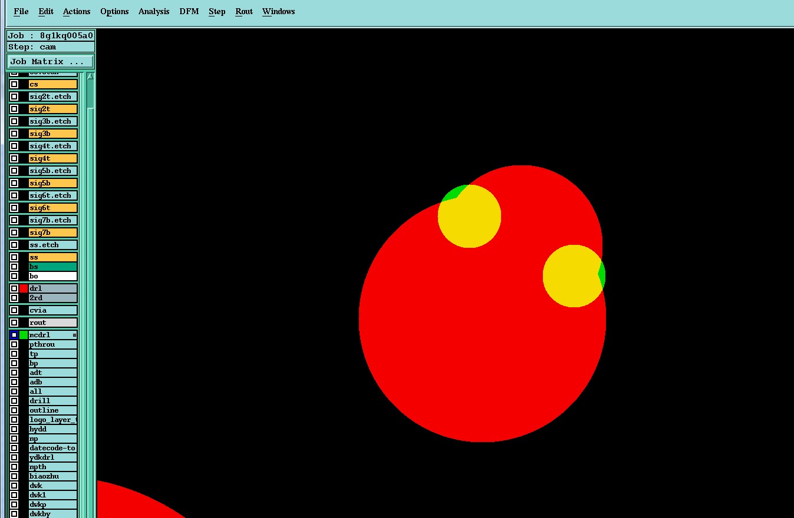Open the Actions menu

pos(77,11)
